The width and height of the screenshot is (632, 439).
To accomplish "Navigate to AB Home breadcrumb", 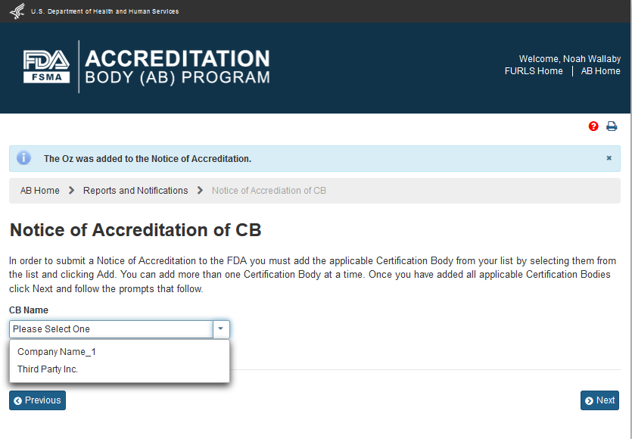I will tap(40, 191).
